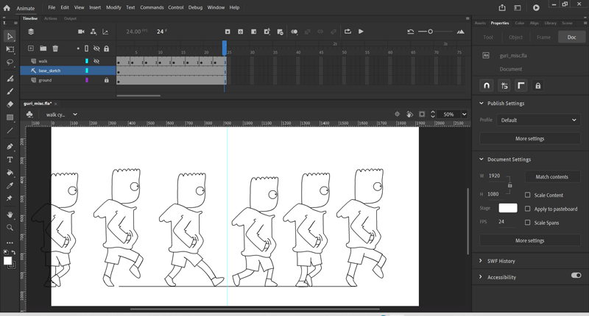Select the Rectangle tool

10,118
